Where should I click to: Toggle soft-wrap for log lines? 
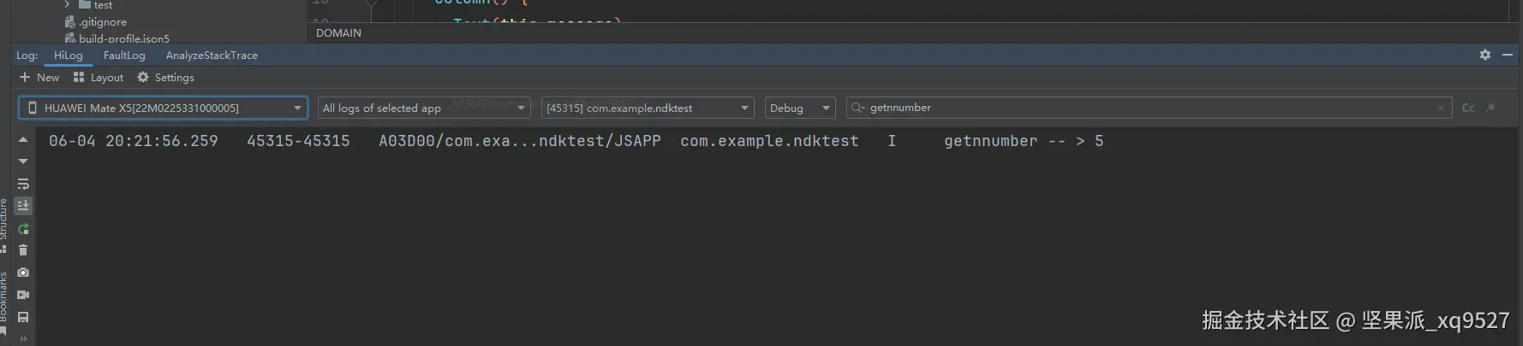pyautogui.click(x=23, y=184)
